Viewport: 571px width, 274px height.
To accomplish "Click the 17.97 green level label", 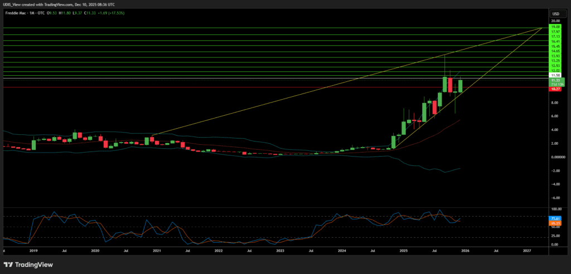I will (x=555, y=32).
